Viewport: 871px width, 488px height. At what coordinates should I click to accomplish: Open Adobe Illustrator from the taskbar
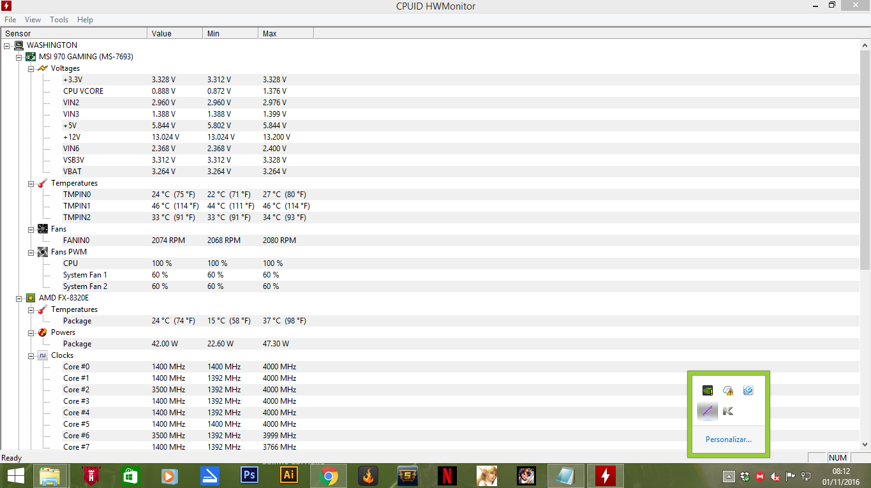[x=289, y=475]
